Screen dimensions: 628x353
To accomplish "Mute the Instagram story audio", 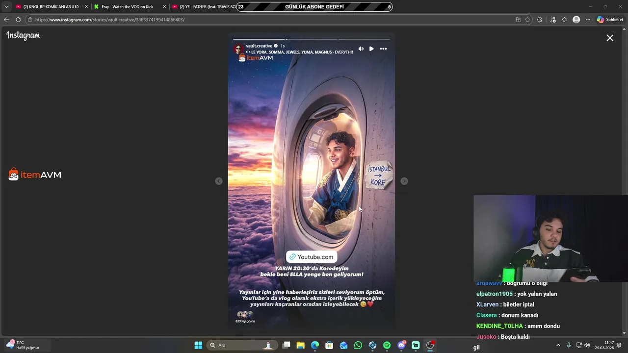I will click(x=361, y=49).
